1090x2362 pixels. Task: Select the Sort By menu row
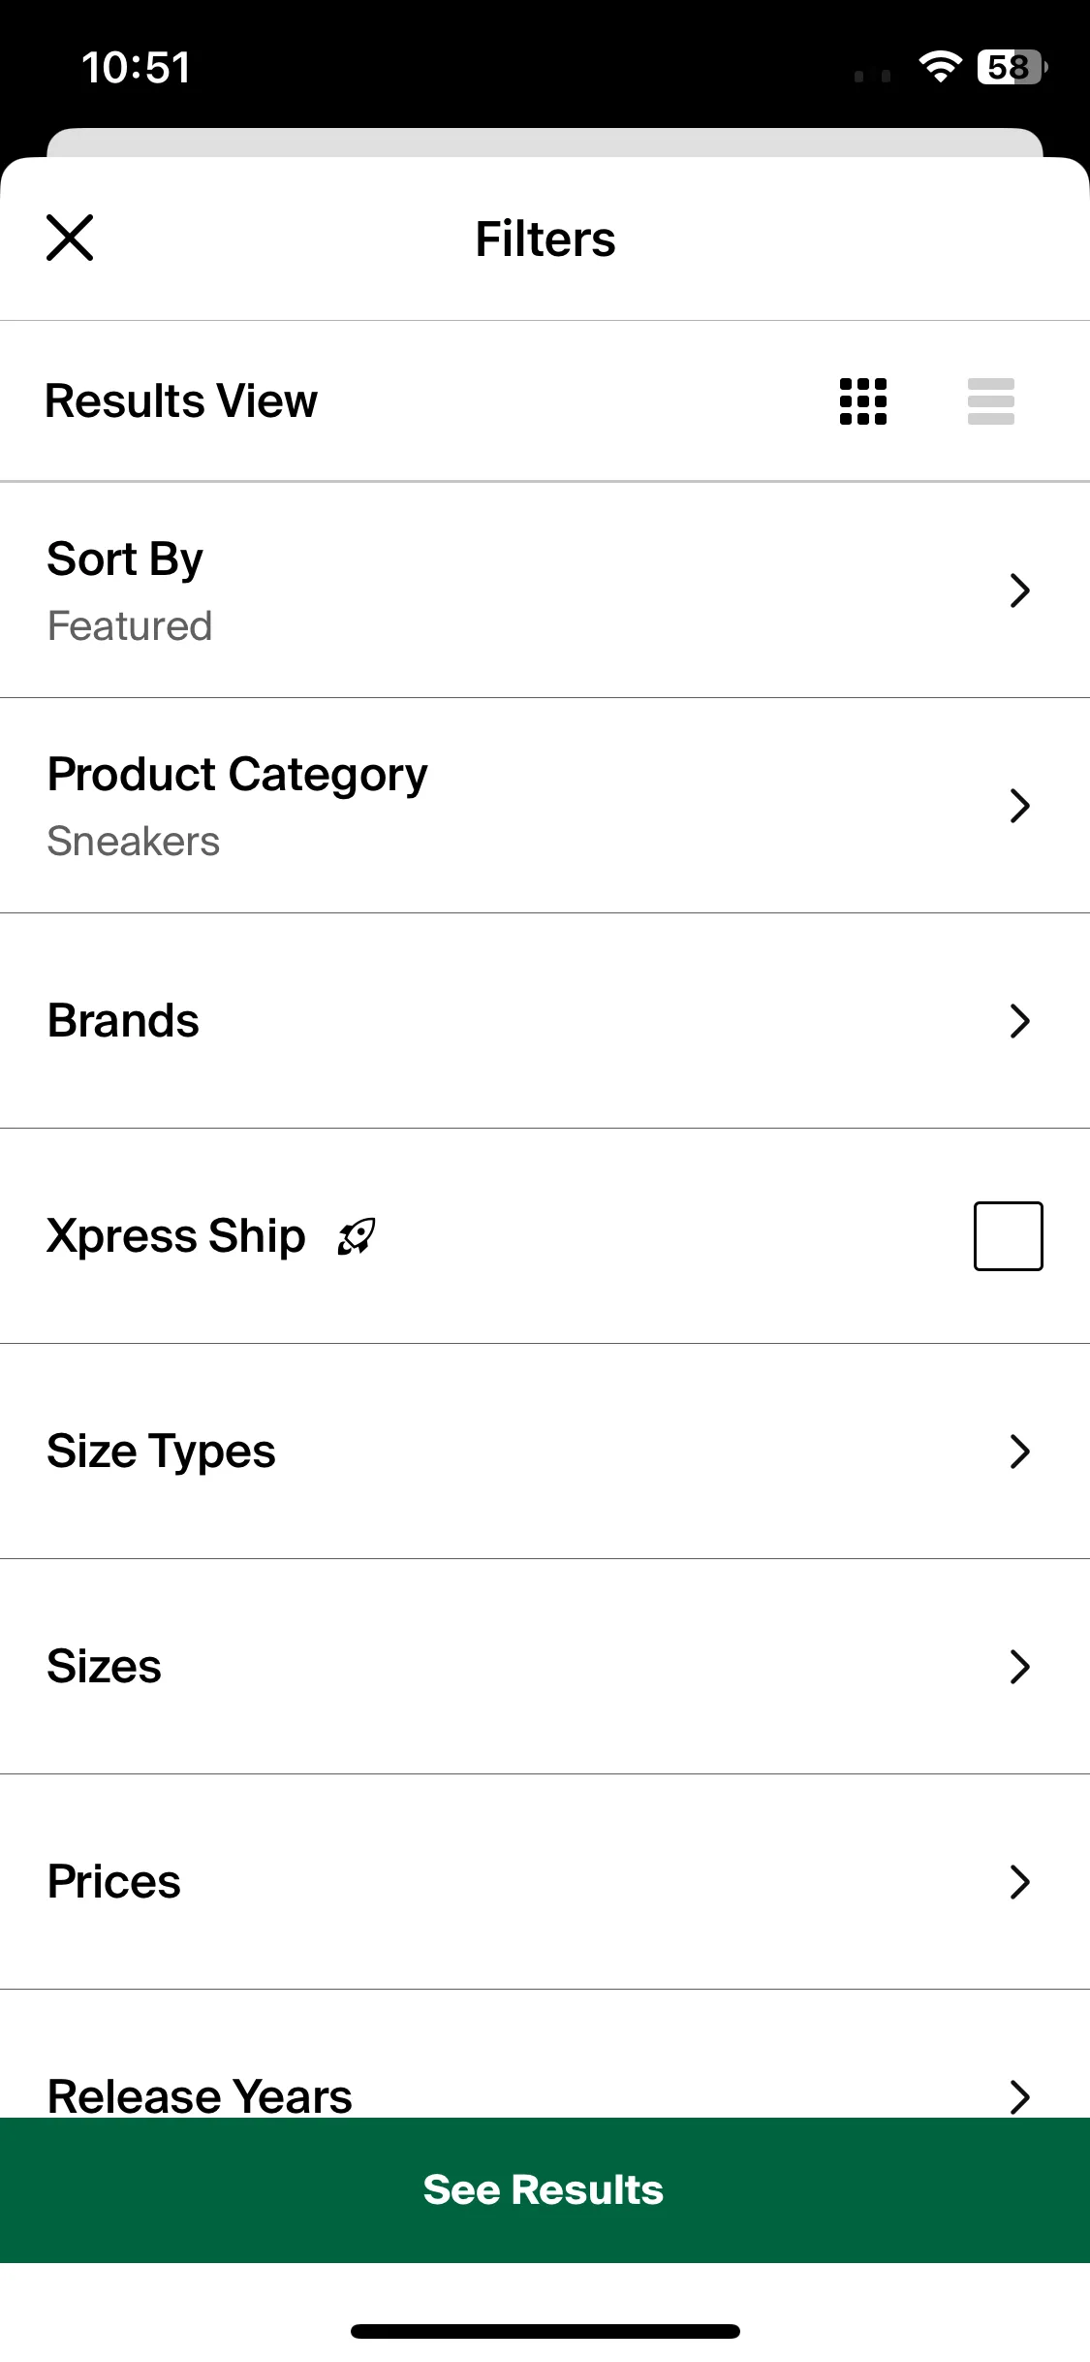(545, 590)
